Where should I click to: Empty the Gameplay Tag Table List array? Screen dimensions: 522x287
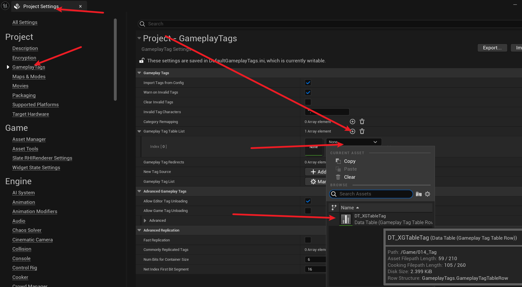[x=362, y=131]
